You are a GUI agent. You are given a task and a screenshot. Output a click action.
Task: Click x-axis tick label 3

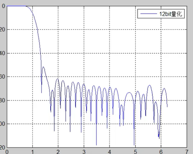84,152
